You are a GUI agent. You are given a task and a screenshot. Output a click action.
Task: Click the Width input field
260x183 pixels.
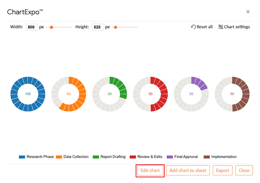coord(32,27)
